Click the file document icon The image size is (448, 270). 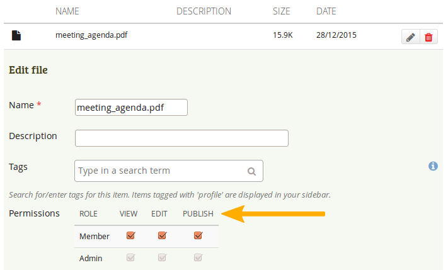pos(16,35)
